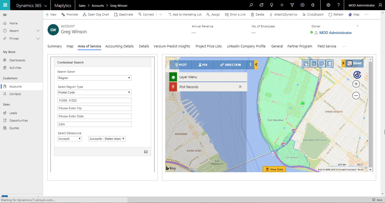Image resolution: width=385 pixels, height=203 pixels.
Task: Click Click2Export in command bar
Action: click(313, 14)
